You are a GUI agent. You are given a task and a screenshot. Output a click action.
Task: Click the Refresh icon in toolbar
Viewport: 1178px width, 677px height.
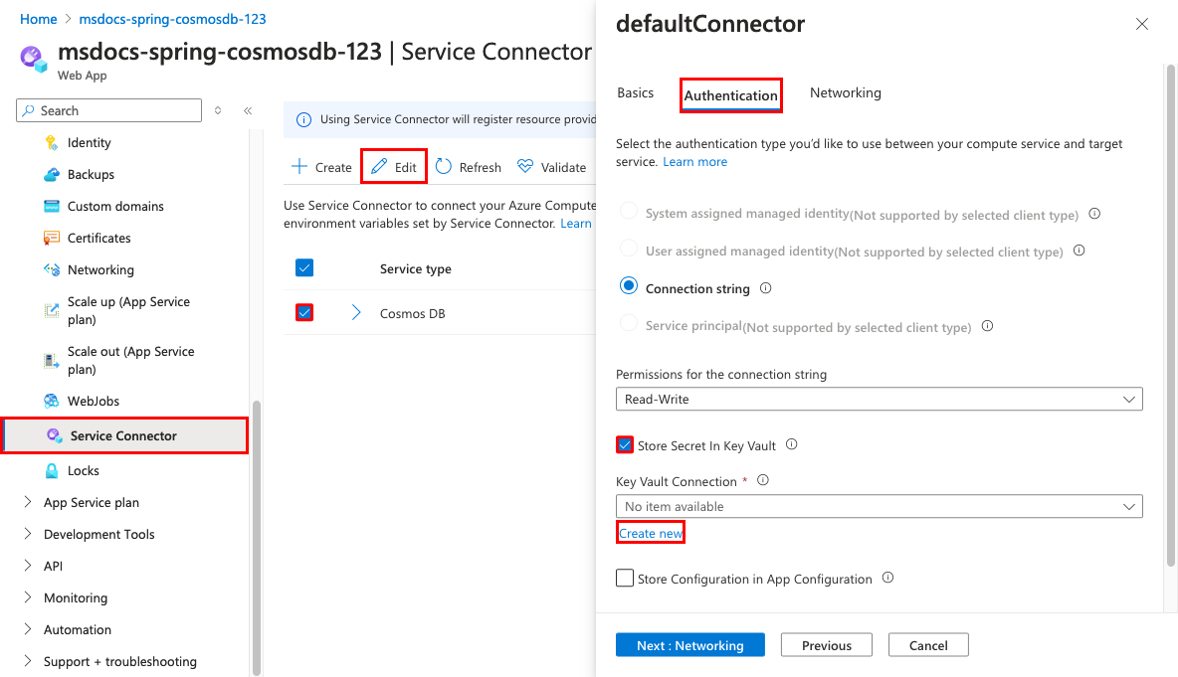(444, 167)
